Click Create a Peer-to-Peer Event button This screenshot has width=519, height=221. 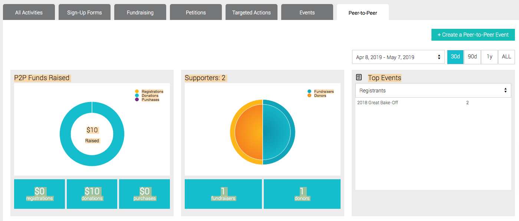coord(473,35)
